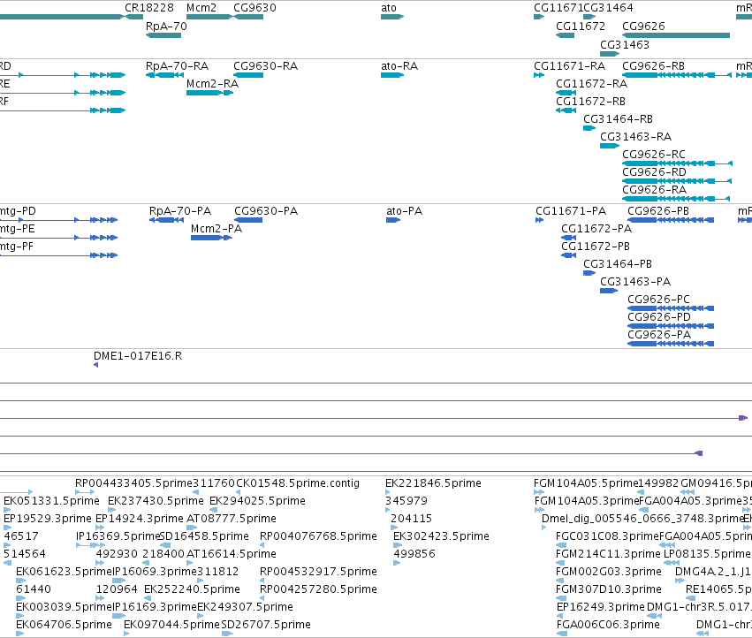Click the CG9626 gene label
This screenshot has height=638, width=752.
(643, 27)
